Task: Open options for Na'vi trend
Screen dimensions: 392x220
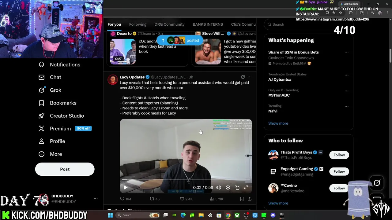Action: pyautogui.click(x=346, y=107)
